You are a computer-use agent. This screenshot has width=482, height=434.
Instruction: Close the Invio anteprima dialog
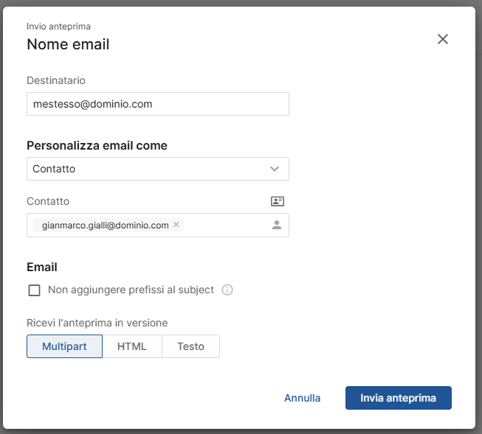443,39
